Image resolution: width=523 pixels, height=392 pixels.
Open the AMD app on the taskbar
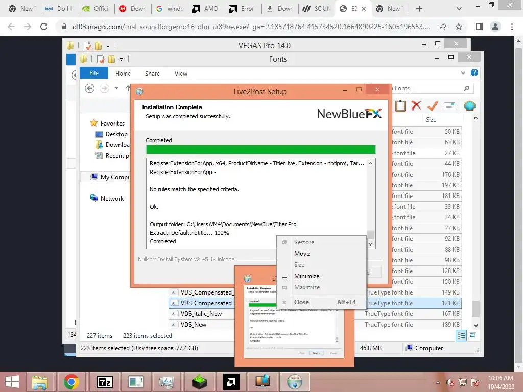tap(231, 382)
